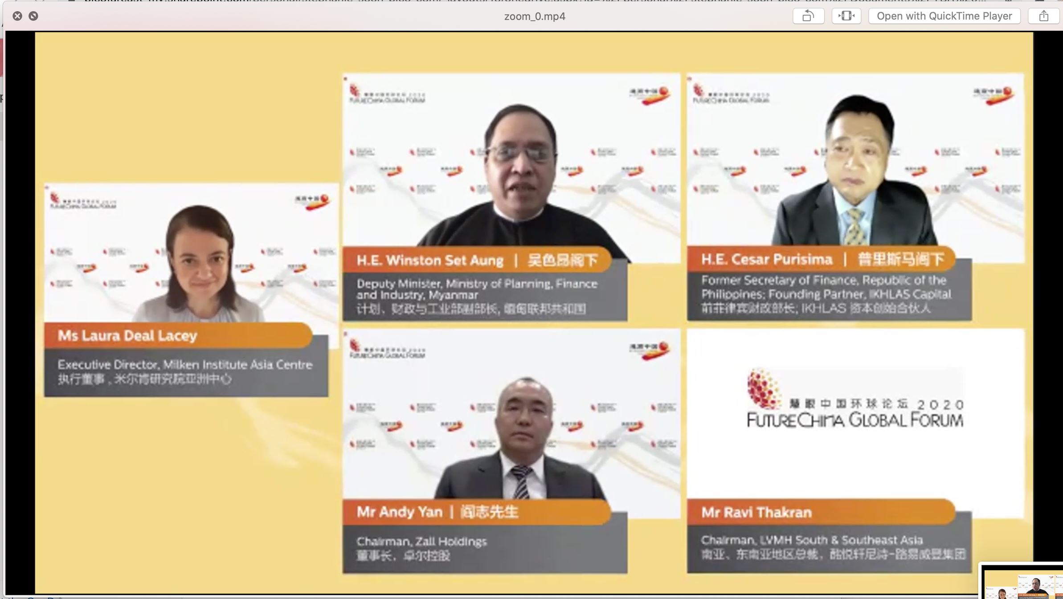Click Chairman, LVMH South & Southeast Asia caption
The width and height of the screenshot is (1063, 599).
pyautogui.click(x=812, y=540)
